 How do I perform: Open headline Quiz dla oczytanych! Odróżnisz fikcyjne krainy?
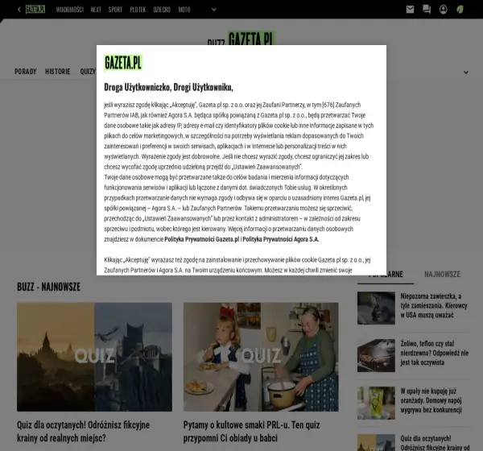[x=83, y=432]
